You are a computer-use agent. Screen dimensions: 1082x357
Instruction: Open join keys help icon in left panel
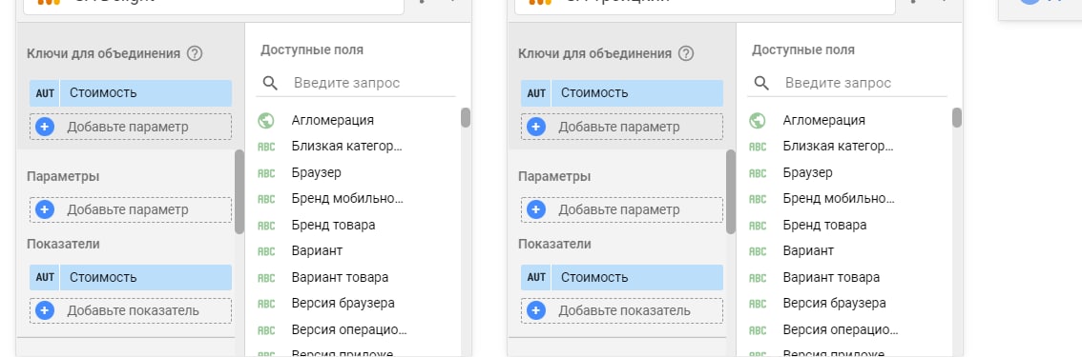(x=195, y=53)
